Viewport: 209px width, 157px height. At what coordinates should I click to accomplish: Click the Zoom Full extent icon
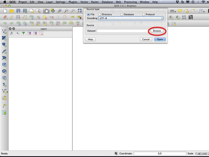pos(80,11)
